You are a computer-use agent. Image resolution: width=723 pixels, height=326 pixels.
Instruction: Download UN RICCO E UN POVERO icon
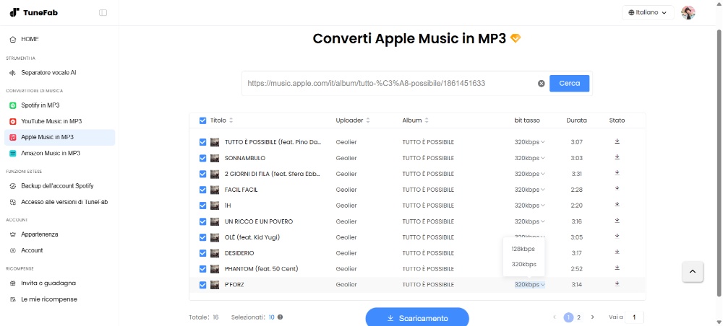pos(617,221)
